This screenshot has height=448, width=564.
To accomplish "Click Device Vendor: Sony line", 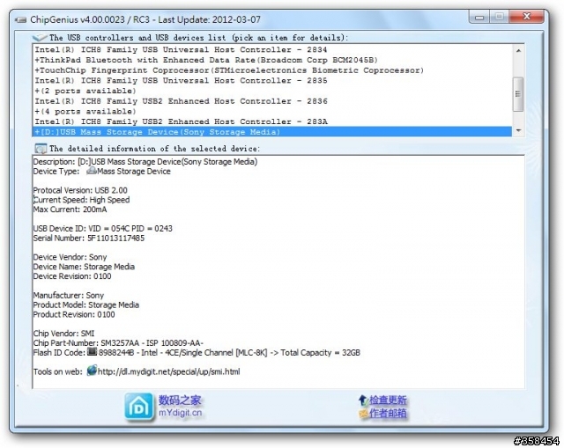I will pos(70,257).
